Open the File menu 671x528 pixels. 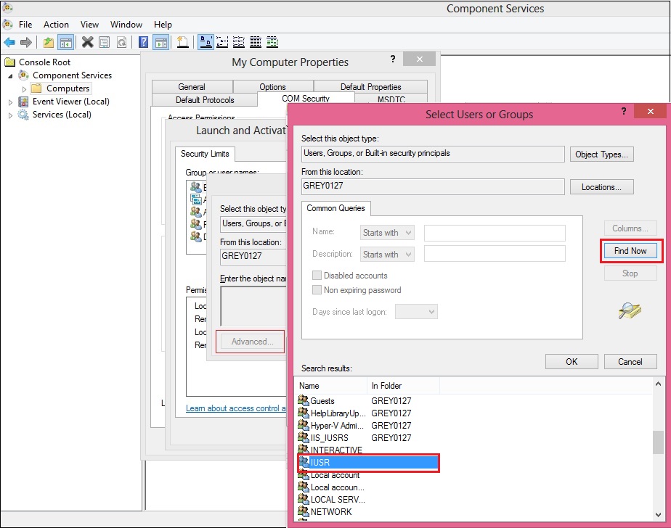25,25
